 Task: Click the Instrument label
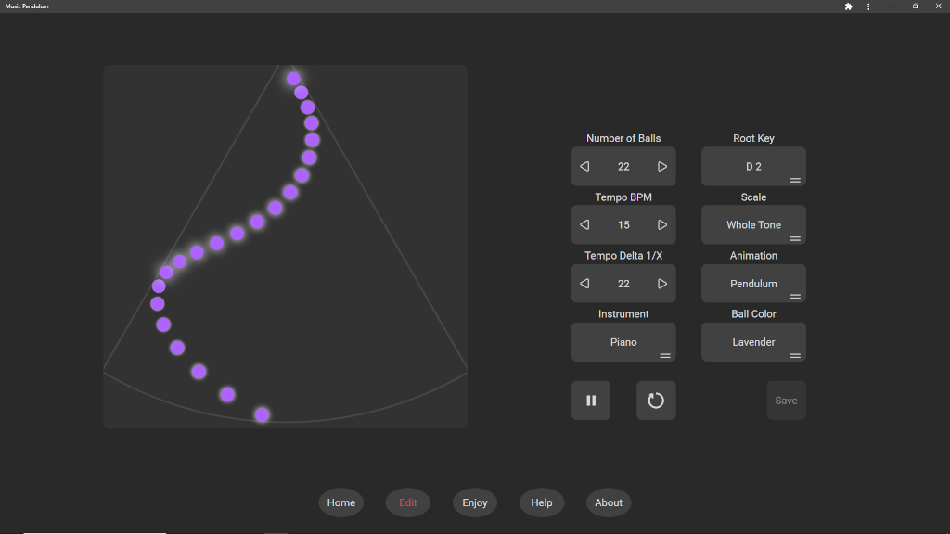623,313
